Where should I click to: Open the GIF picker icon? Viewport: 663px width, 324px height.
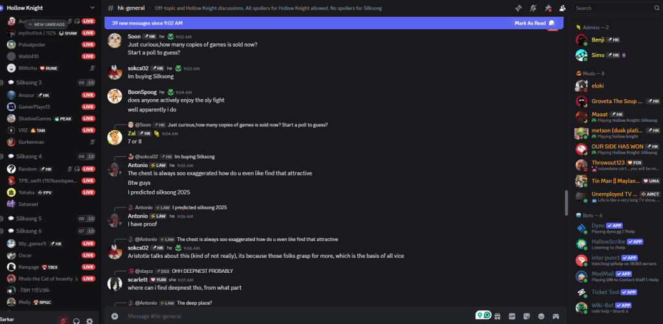click(511, 316)
